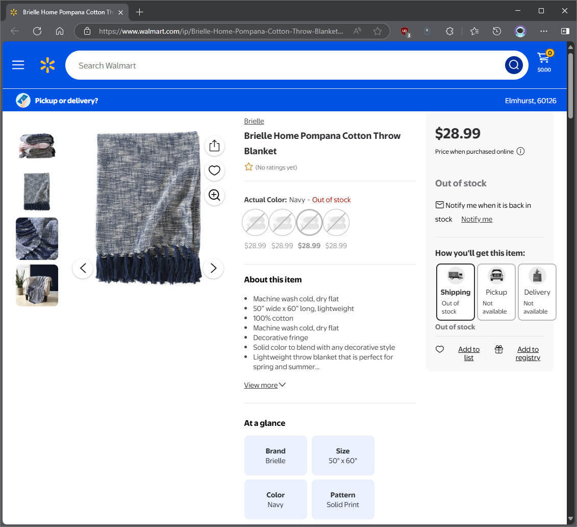Choose the Shipping fulfillment option

(456, 292)
